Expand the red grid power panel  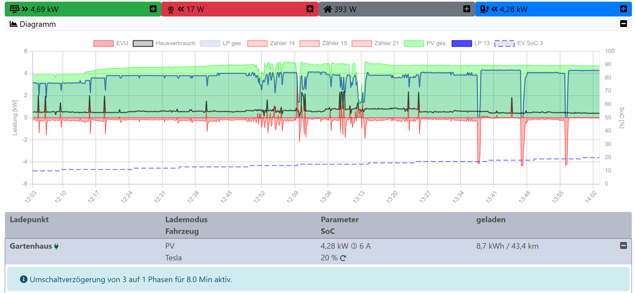310,9
